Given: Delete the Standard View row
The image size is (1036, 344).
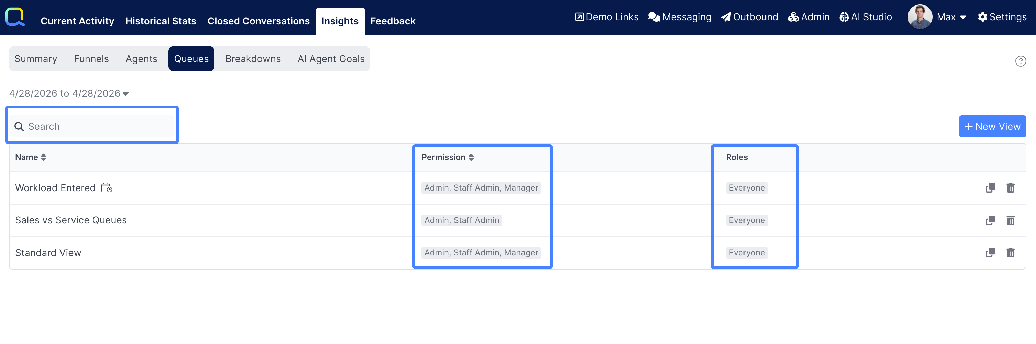Looking at the screenshot, I should coord(1010,253).
